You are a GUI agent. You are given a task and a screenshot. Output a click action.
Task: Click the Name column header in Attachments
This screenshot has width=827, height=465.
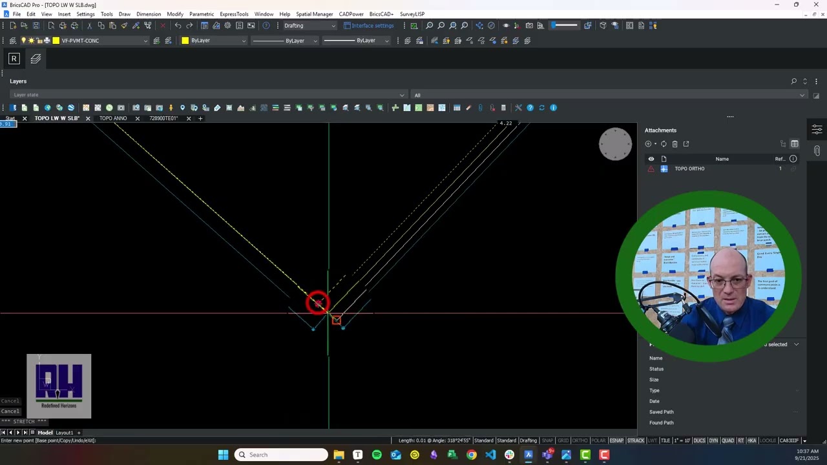coord(722,159)
